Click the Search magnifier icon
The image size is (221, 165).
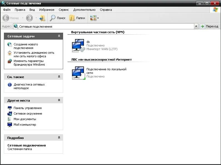coord(53,18)
